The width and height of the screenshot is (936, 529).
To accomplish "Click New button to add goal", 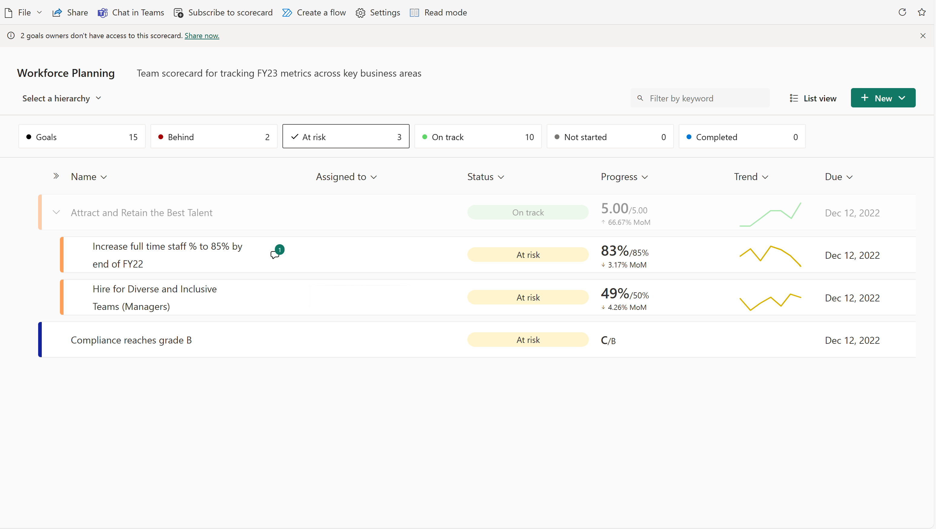I will [883, 98].
